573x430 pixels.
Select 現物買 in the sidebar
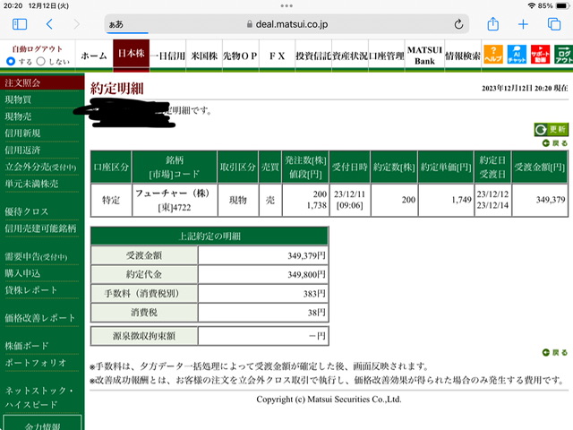click(18, 99)
